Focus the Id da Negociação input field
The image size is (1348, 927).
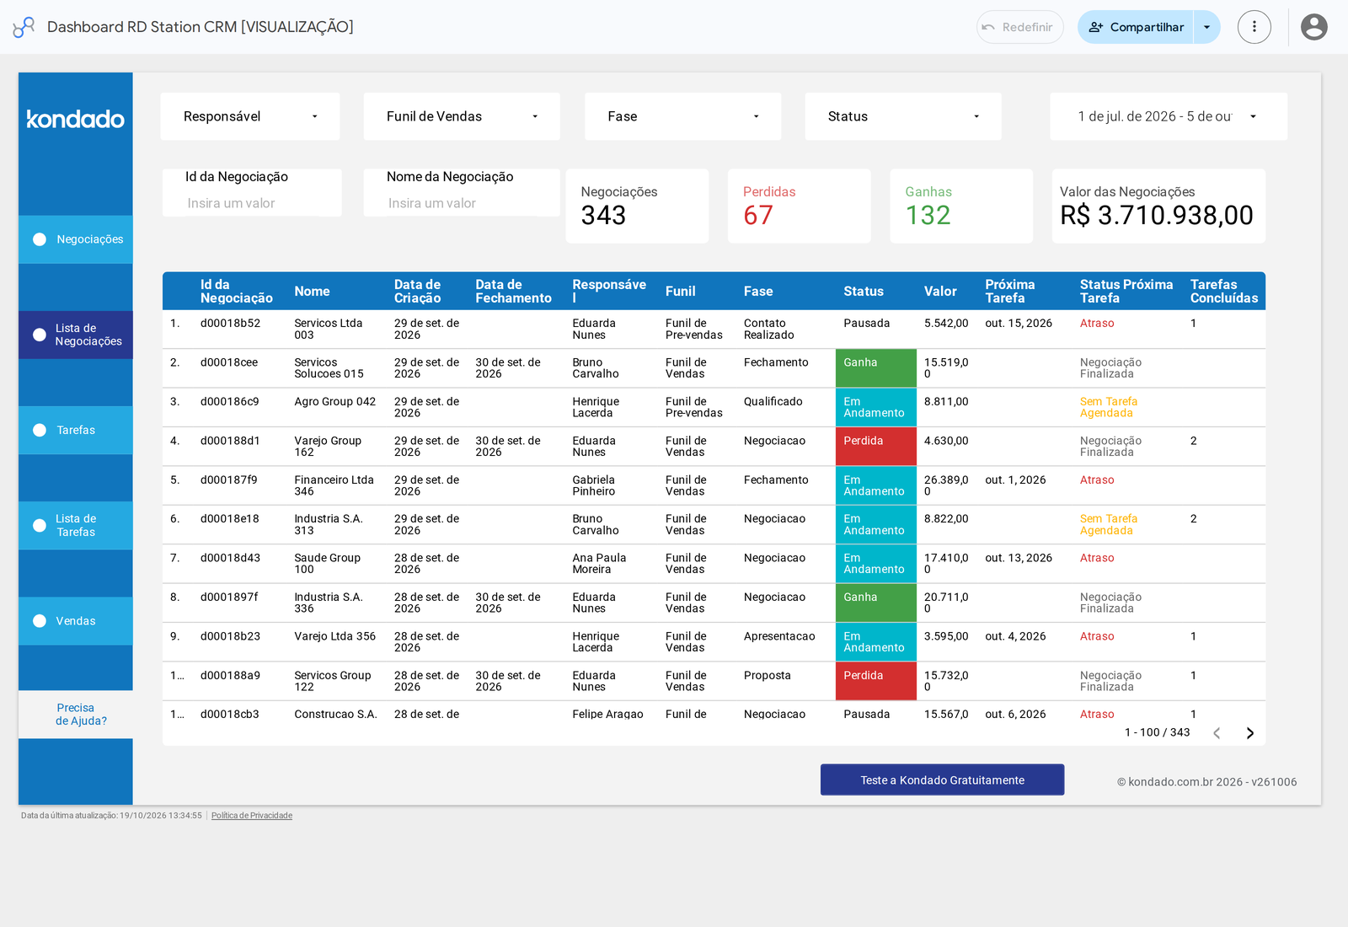(x=252, y=203)
